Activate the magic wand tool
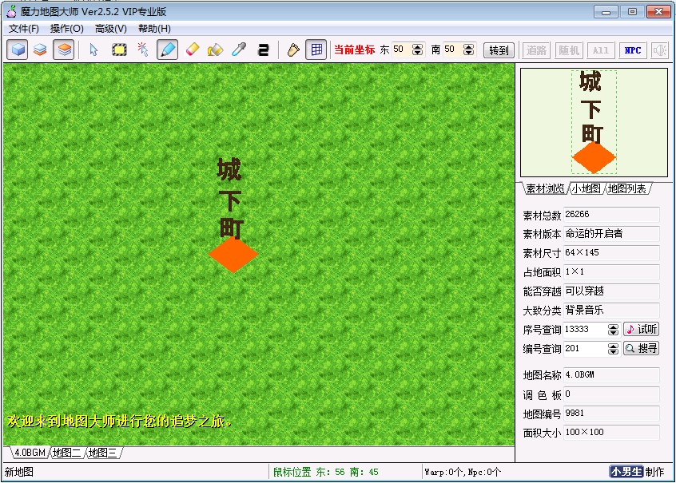This screenshot has width=676, height=483. pos(143,49)
